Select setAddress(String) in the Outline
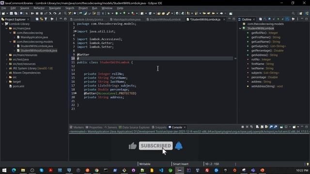This screenshot has height=174, width=310. point(267,86)
